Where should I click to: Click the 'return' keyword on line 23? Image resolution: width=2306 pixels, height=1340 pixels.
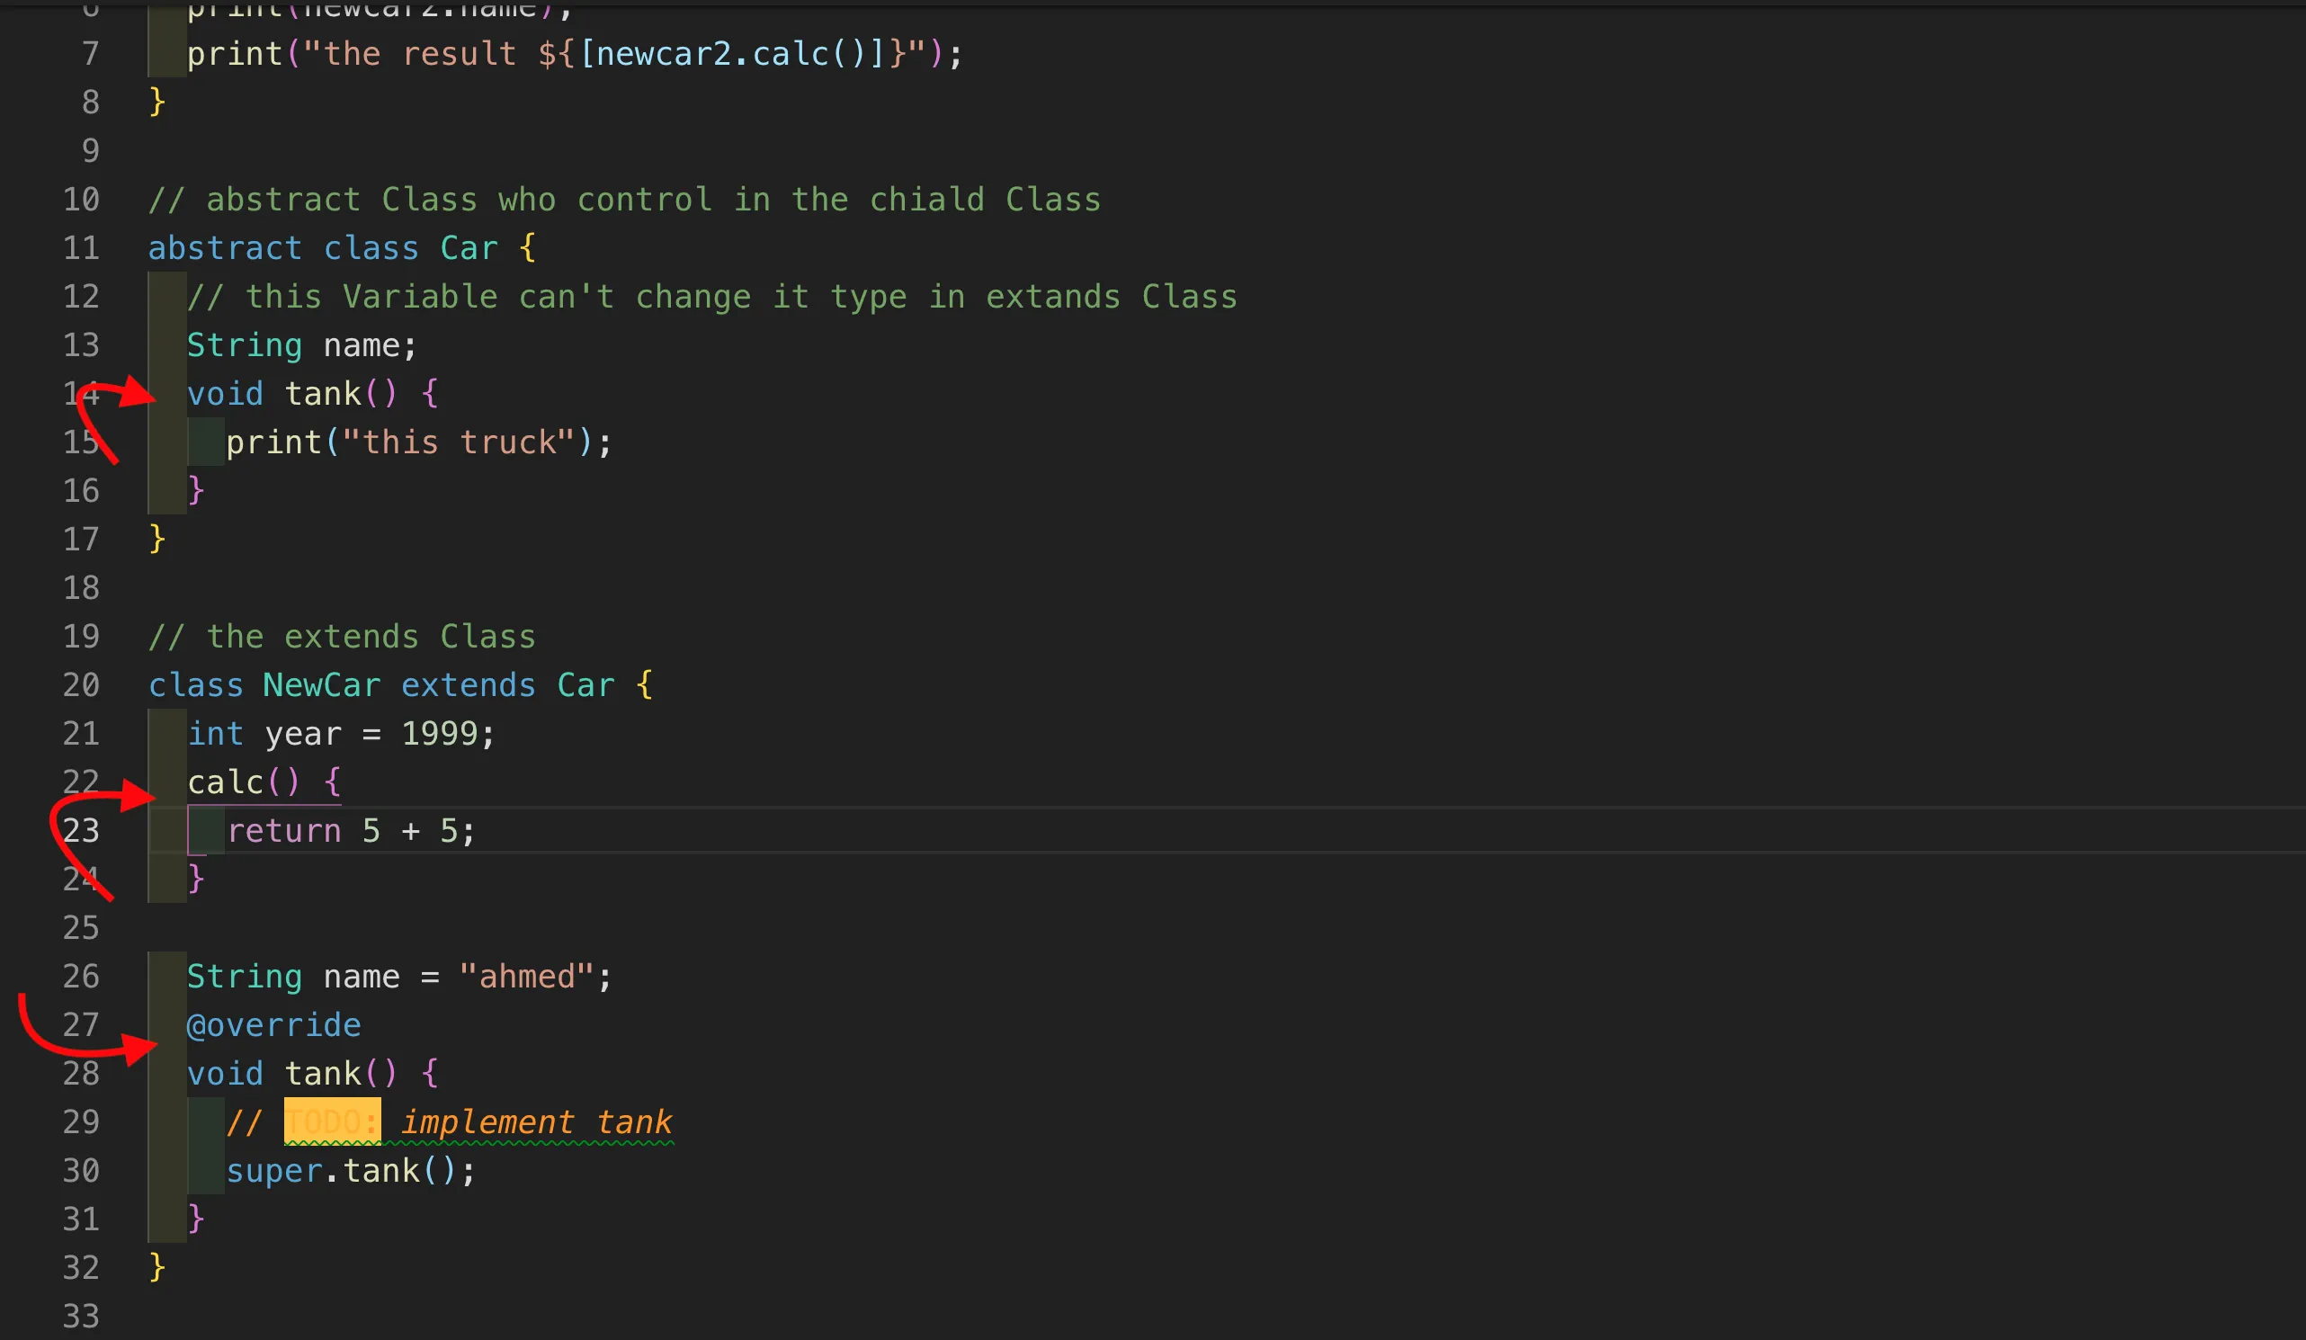[x=283, y=830]
